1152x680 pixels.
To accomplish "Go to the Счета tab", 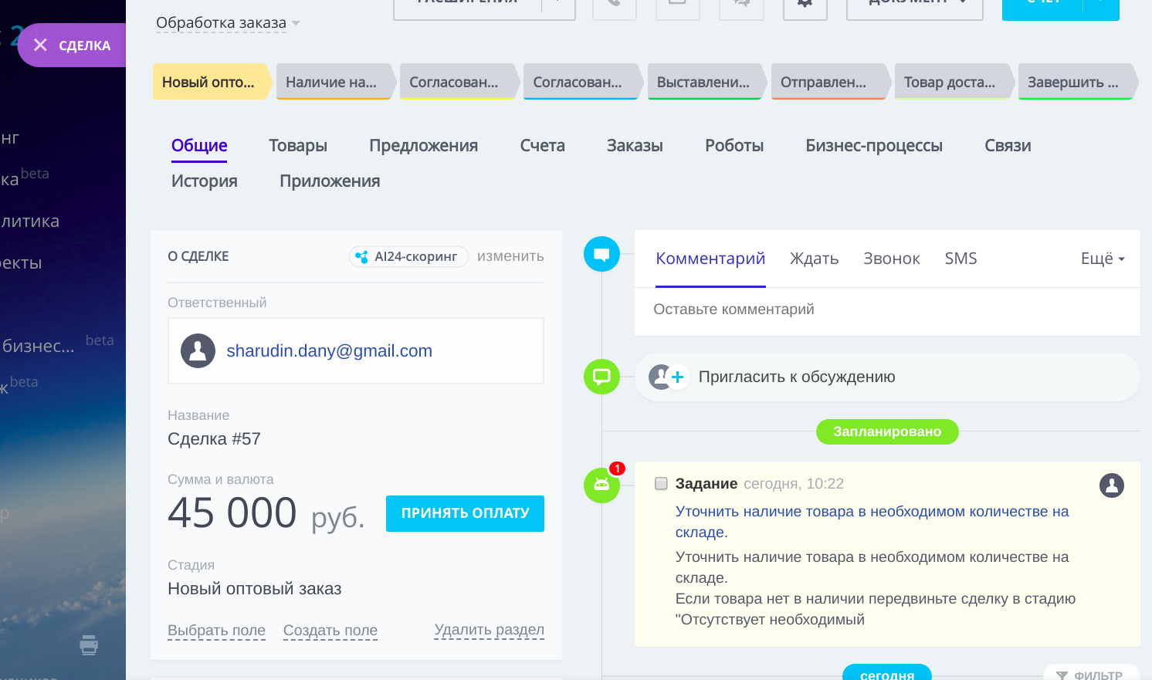I will [542, 146].
